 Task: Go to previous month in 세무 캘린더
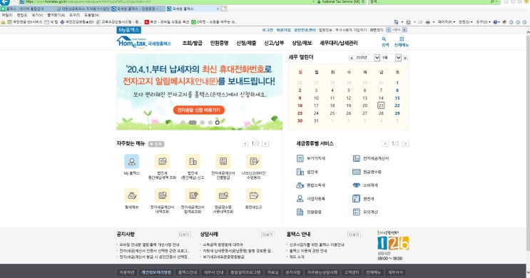click(x=351, y=58)
